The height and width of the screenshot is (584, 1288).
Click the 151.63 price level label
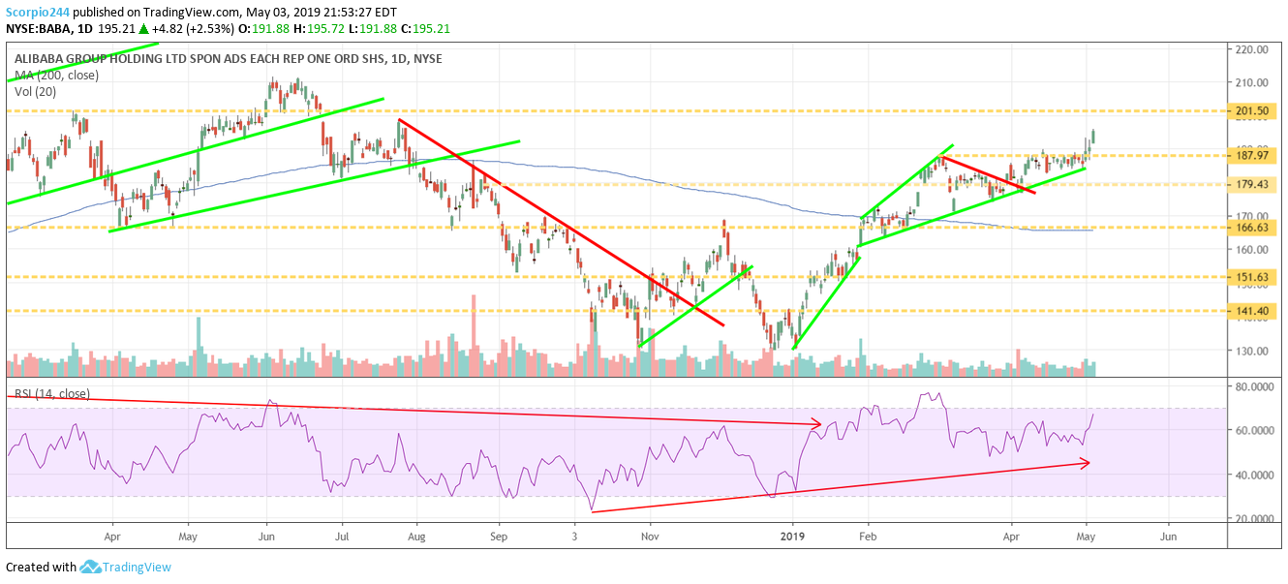click(1252, 278)
